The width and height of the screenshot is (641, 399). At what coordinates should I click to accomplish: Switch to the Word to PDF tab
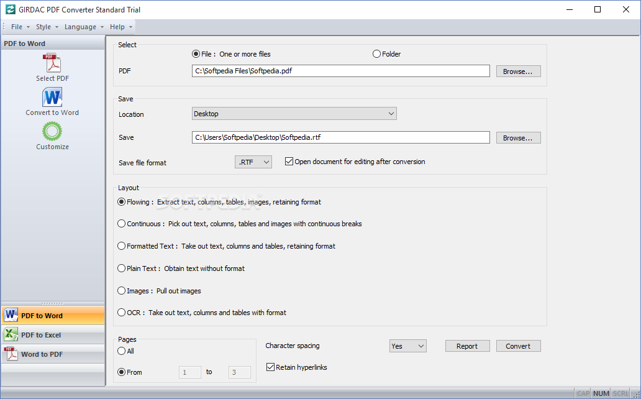tap(53, 354)
